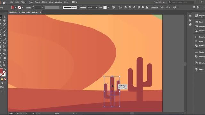Click Horizontal Align Center icon

pyautogui.click(x=130, y=7)
